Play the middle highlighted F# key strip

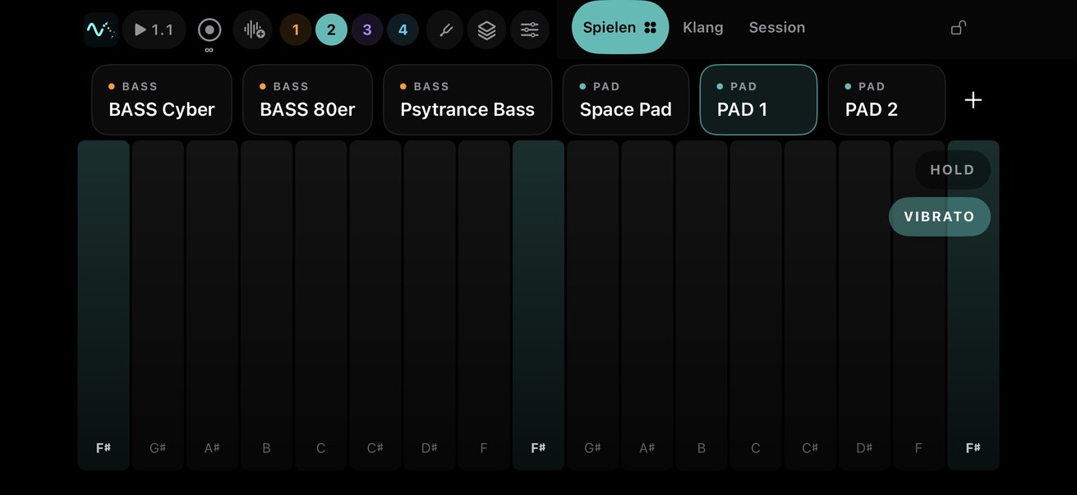coord(538,305)
